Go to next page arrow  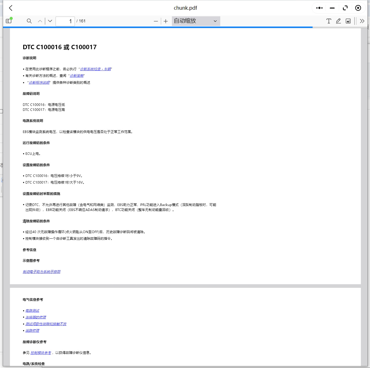tap(50, 21)
